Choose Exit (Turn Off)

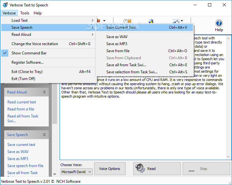click(48, 79)
